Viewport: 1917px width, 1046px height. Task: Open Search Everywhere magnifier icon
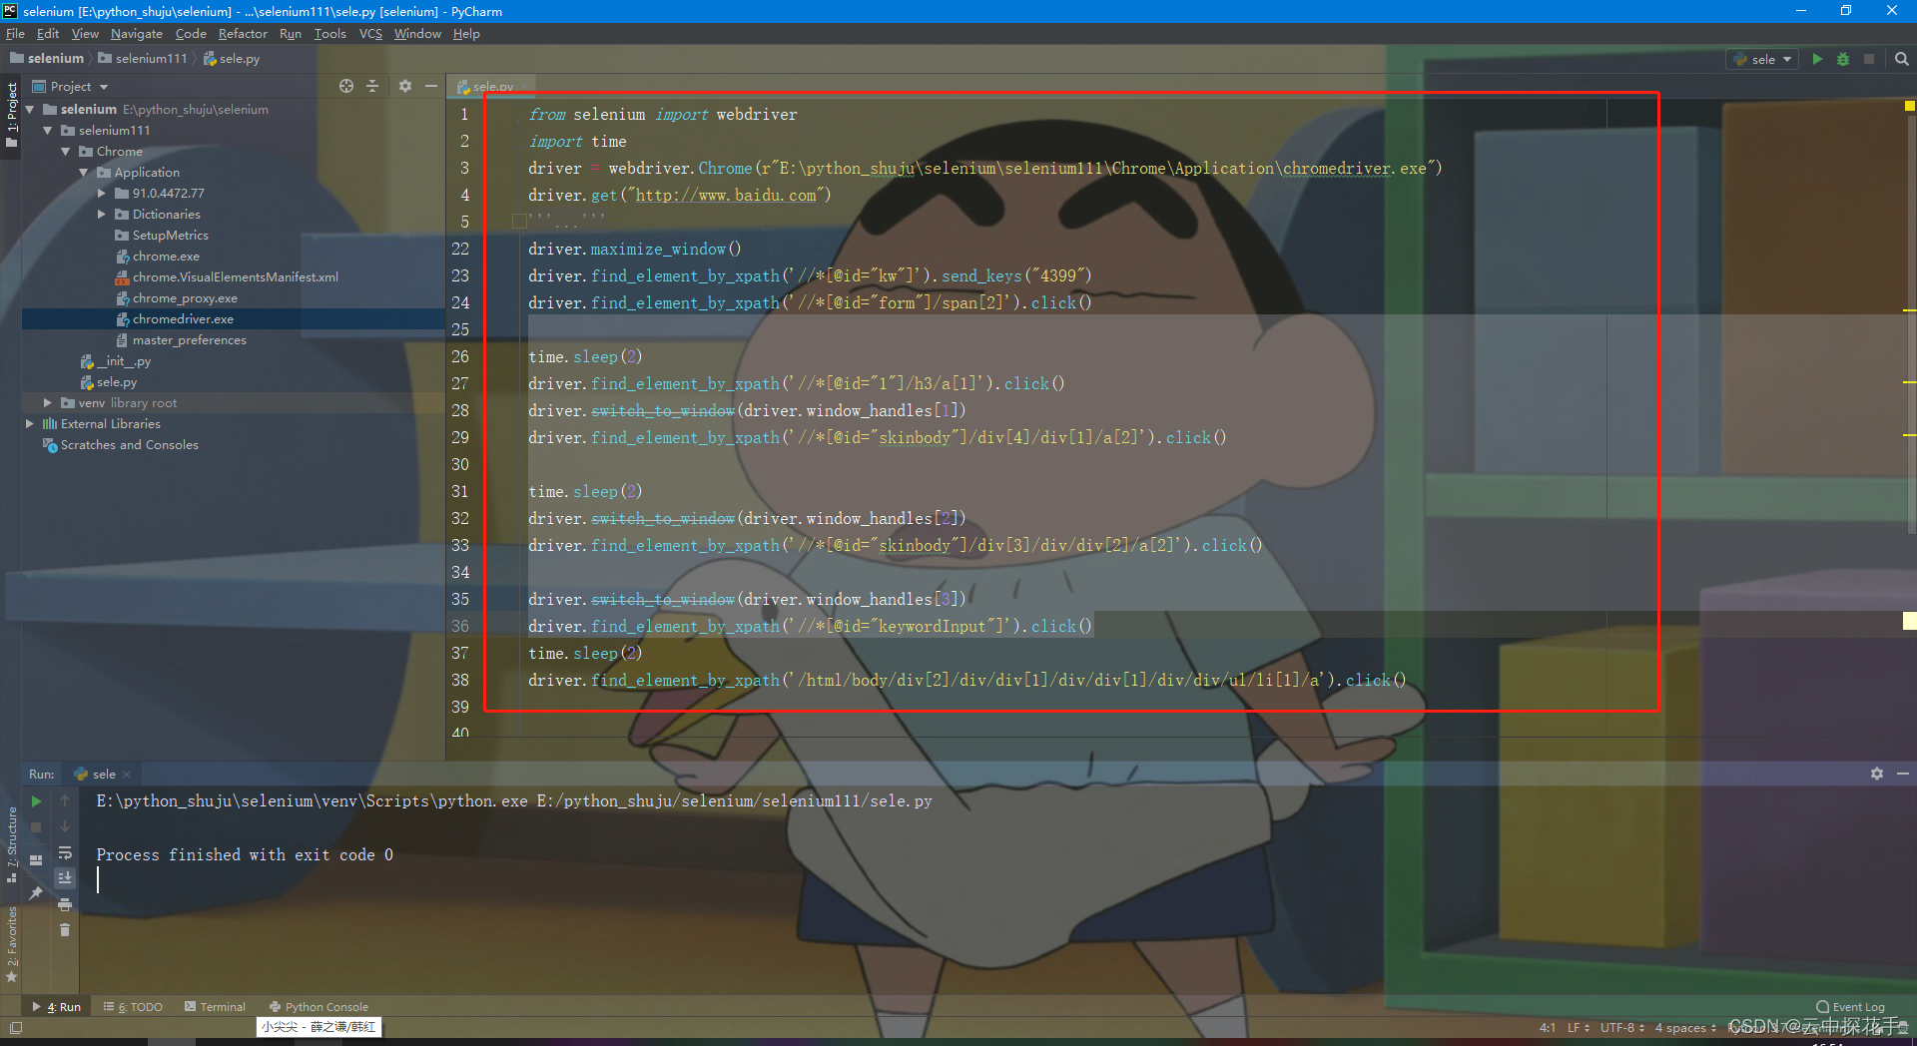tap(1901, 59)
